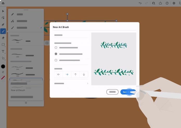Image resolution: width=181 pixels, height=128 pixels.
Task: Expand the bottom chevron row in dialog
Action: pyautogui.click(x=87, y=83)
